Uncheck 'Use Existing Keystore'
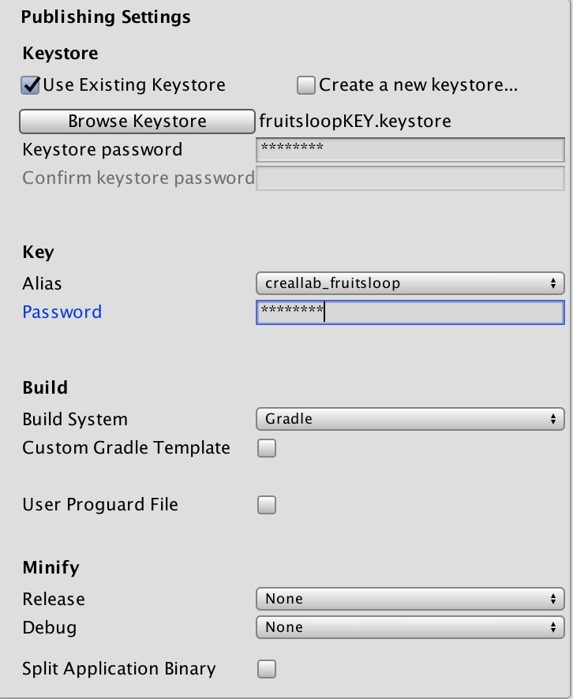Image resolution: width=573 pixels, height=699 pixels. (x=29, y=85)
